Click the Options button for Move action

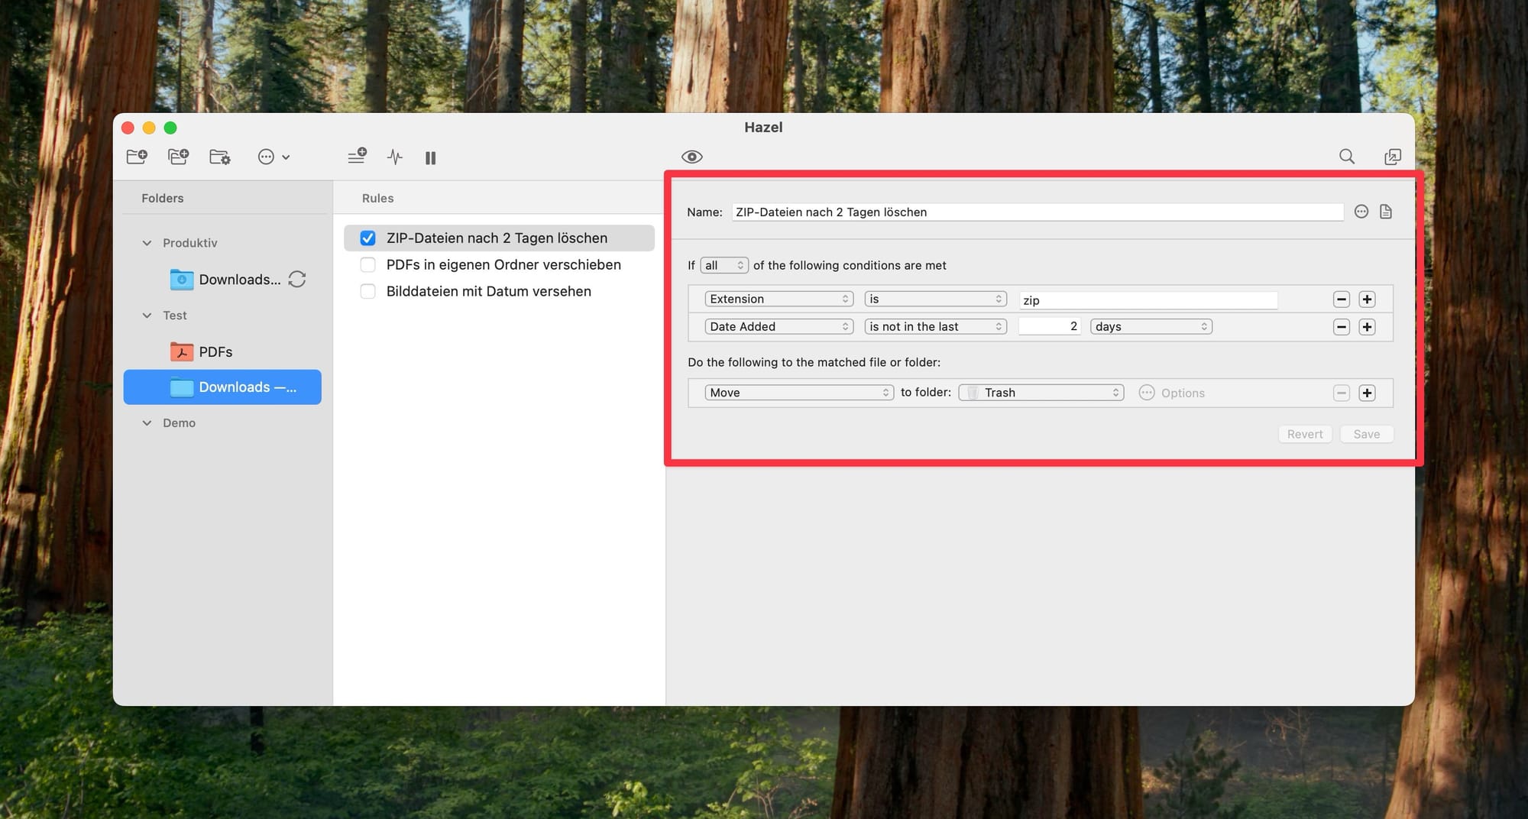pyautogui.click(x=1172, y=393)
